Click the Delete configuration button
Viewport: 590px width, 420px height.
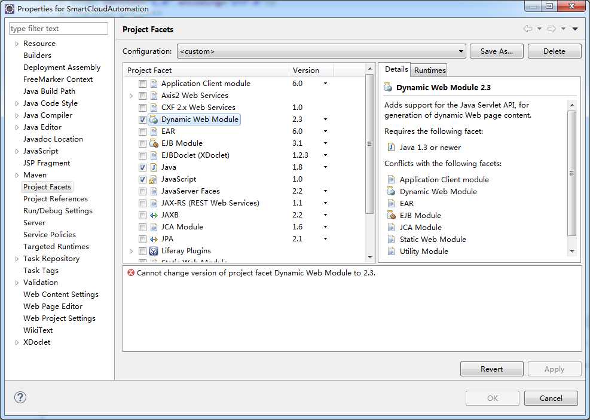coord(554,51)
